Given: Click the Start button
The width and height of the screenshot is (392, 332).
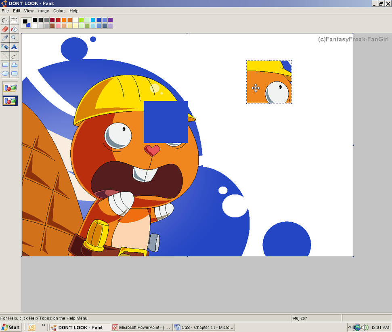Looking at the screenshot, I should (11, 327).
